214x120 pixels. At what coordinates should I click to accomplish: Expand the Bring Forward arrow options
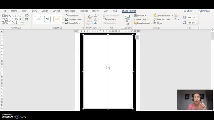coord(151,23)
